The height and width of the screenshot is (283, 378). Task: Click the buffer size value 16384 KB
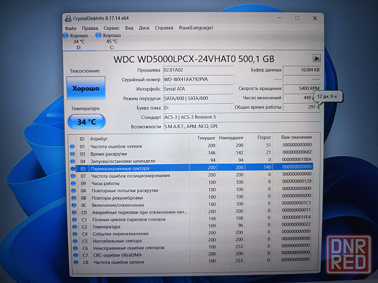(302, 70)
